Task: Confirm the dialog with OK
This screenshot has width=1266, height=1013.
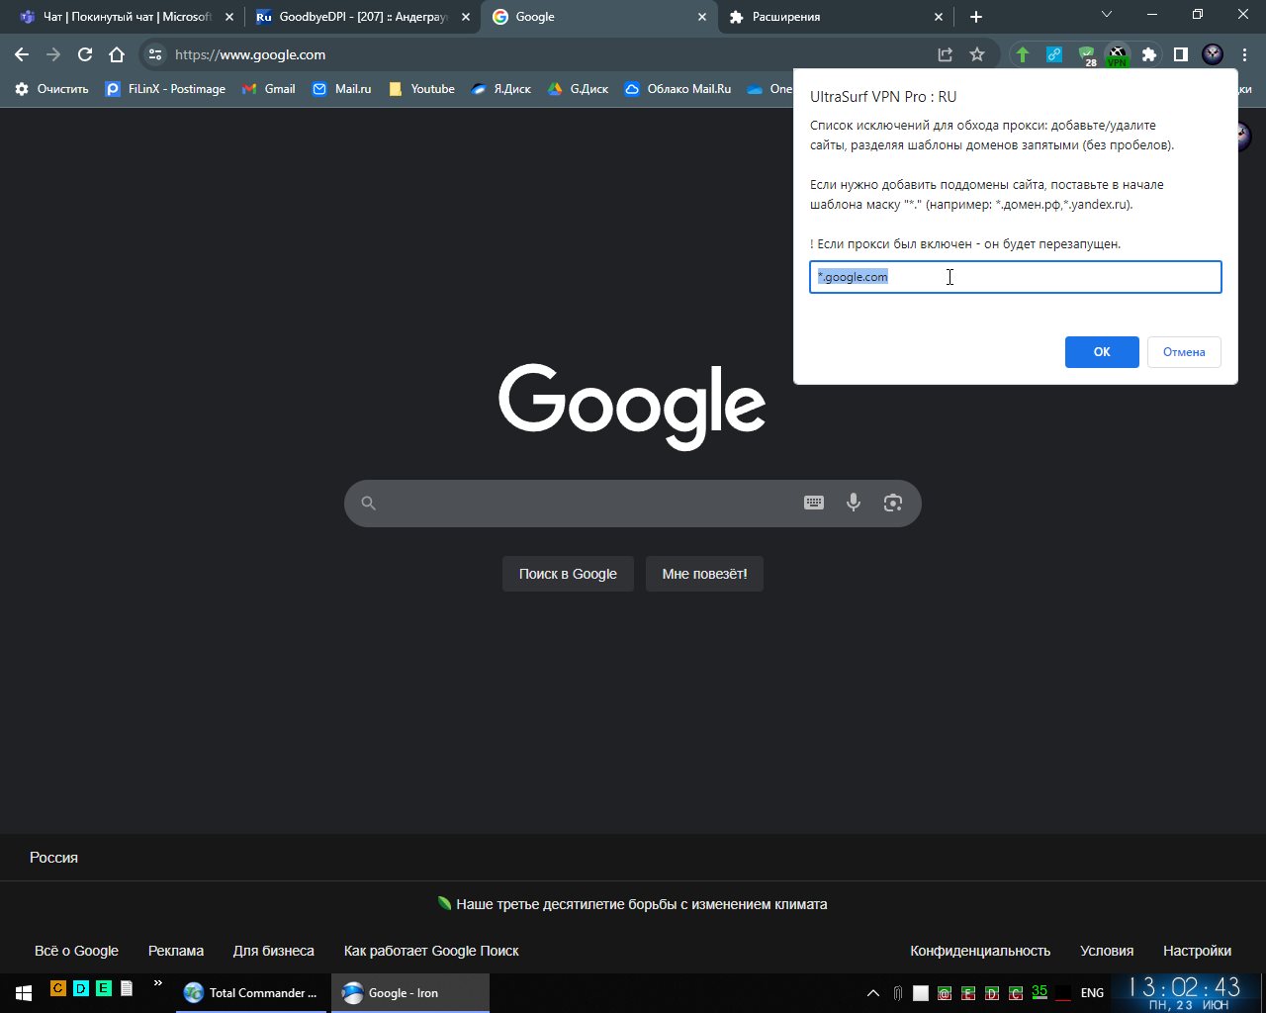Action: point(1102,352)
